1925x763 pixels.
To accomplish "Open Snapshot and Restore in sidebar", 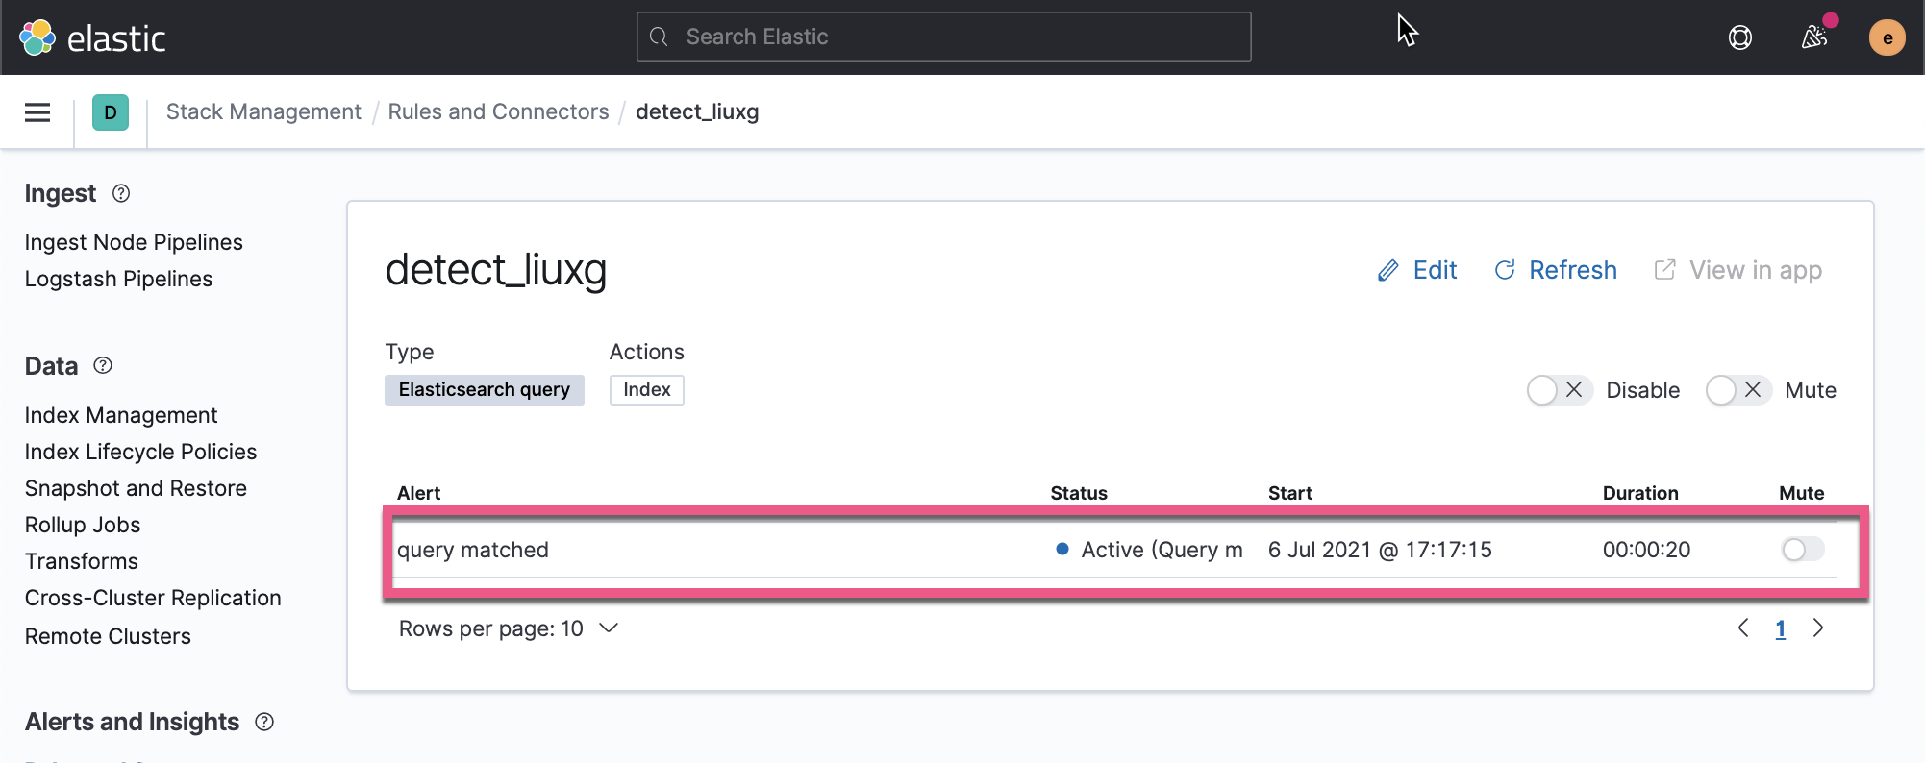I will pos(136,488).
